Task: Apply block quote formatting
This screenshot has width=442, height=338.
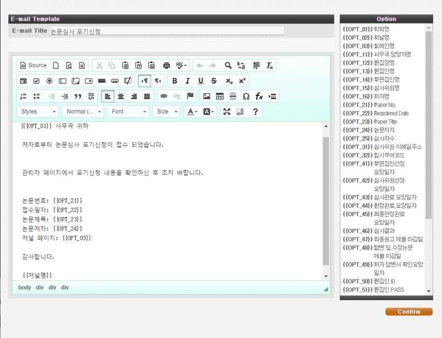Action: click(x=78, y=96)
